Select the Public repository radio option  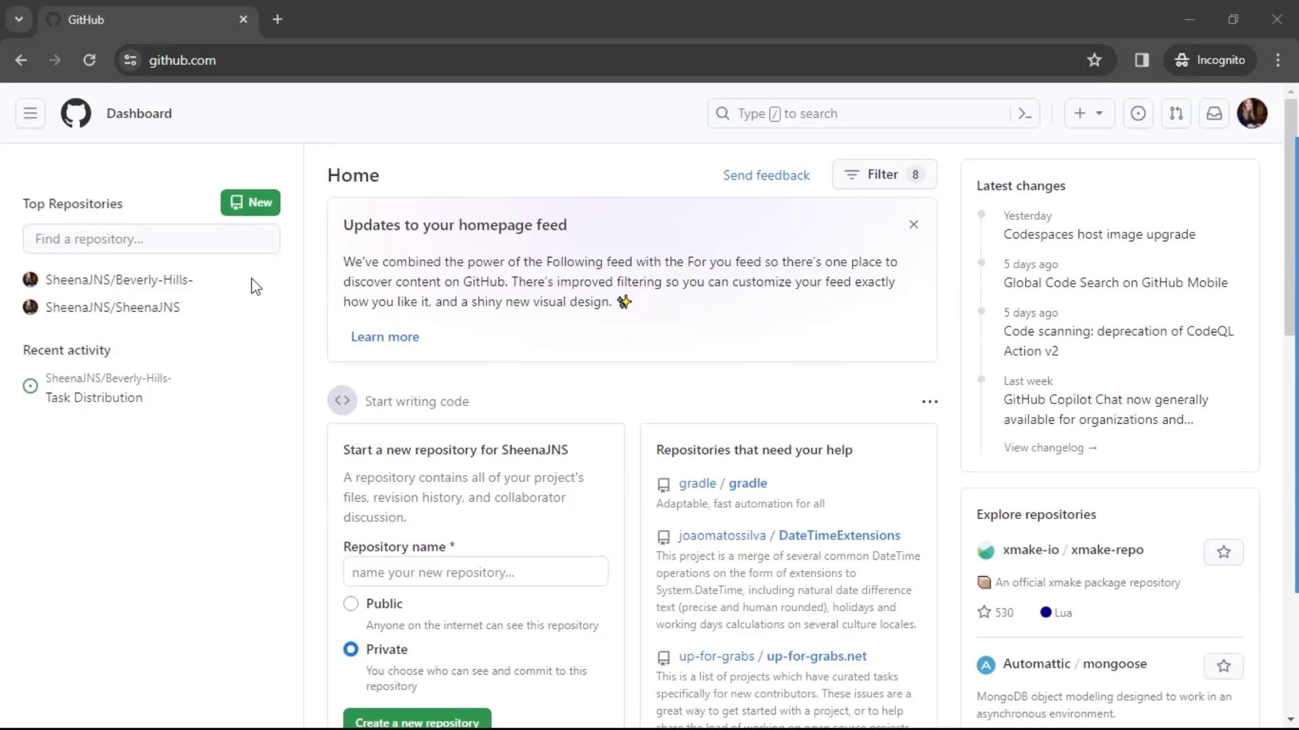pos(350,604)
